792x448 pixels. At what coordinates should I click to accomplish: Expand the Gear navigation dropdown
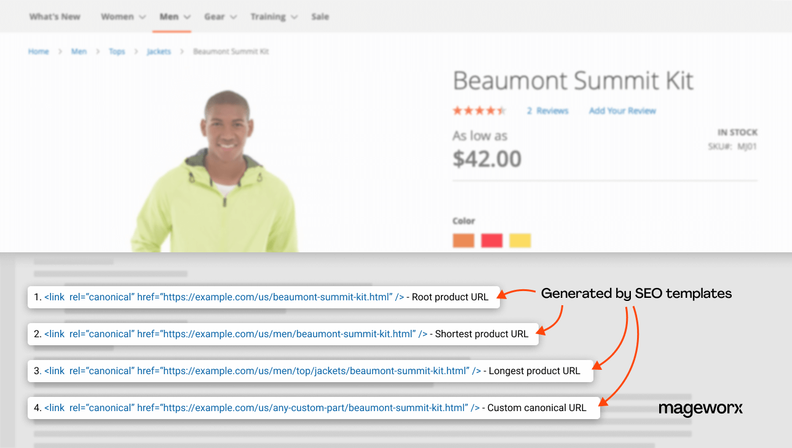click(215, 17)
